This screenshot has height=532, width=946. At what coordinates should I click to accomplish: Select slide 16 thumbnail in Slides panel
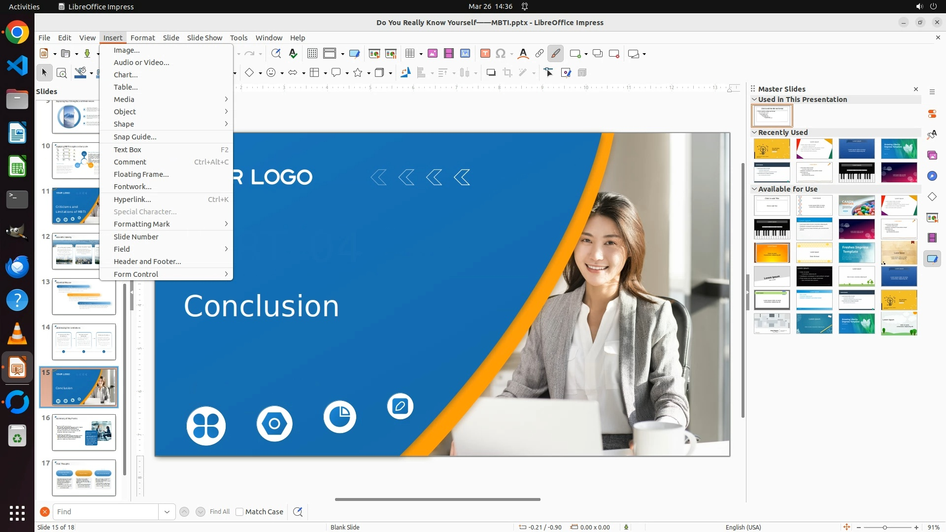pos(84,432)
